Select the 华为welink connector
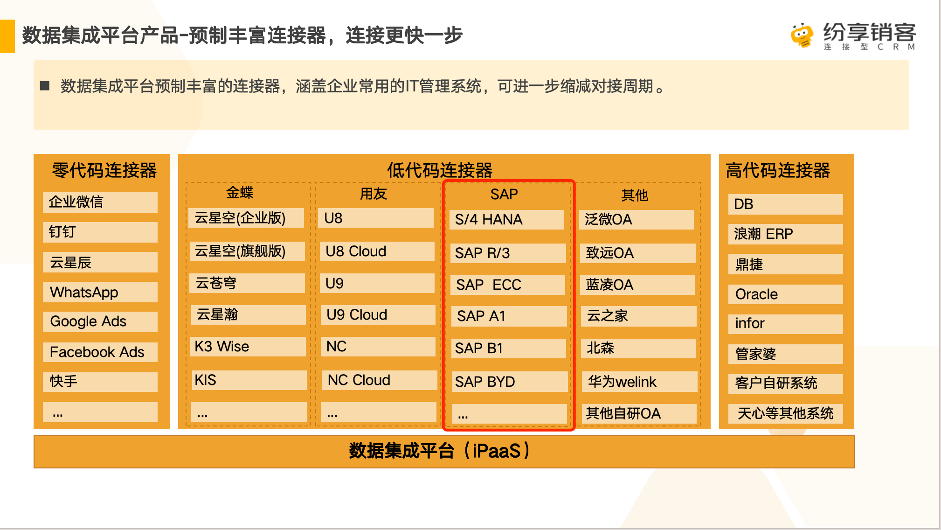The height and width of the screenshot is (530, 941). click(639, 382)
